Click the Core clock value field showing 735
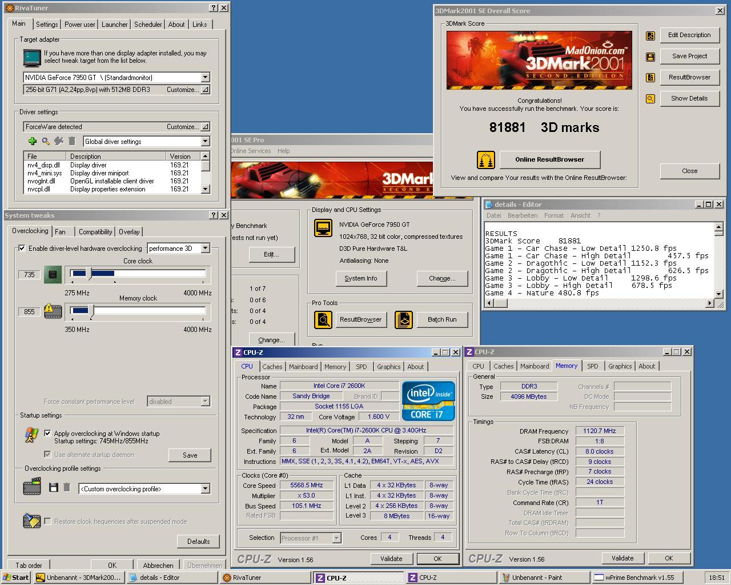731x585 pixels. click(x=30, y=275)
